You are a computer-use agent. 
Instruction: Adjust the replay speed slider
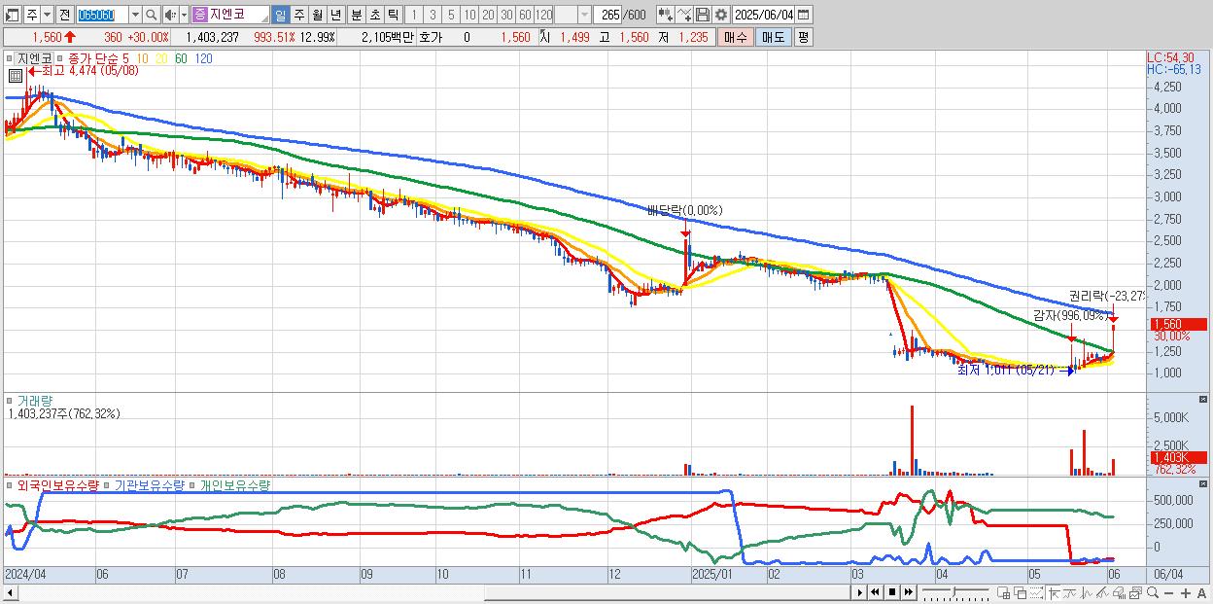[955, 592]
